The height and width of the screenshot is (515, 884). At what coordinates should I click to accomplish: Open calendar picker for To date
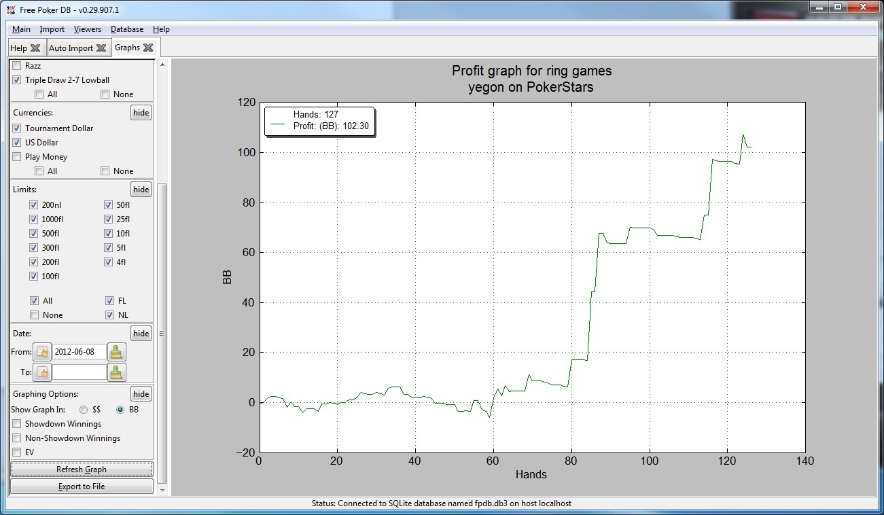tap(43, 372)
